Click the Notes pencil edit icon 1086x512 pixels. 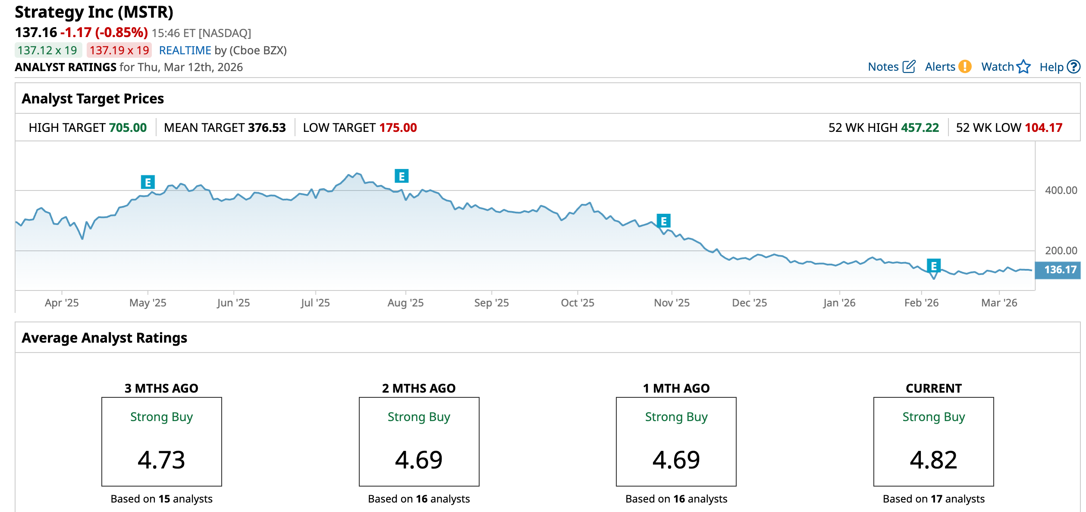pos(909,67)
